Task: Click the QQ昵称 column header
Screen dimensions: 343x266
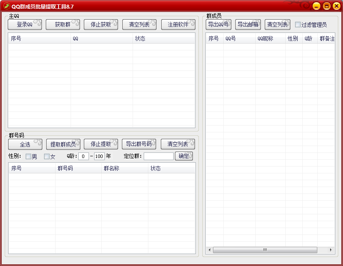Action: pos(270,38)
